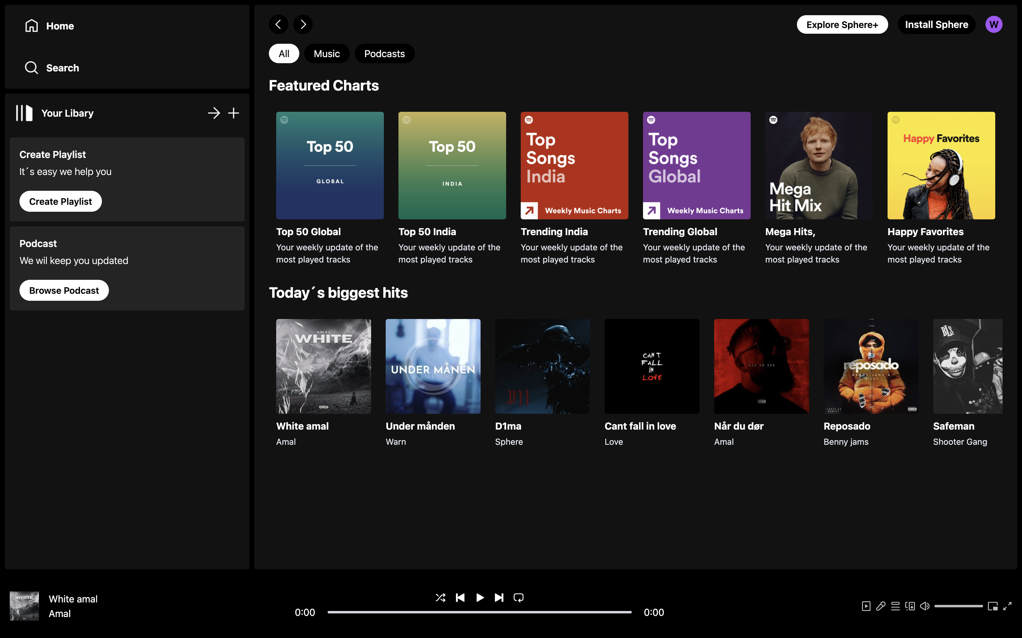
Task: Click the Featured Charts heading
Action: 324,85
